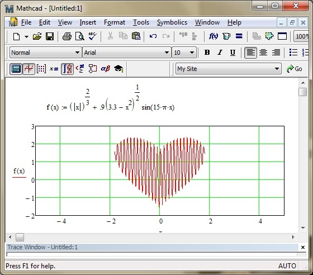This screenshot has width=313, height=275.
Task: Apply bulleted list formatting
Action: click(293, 53)
